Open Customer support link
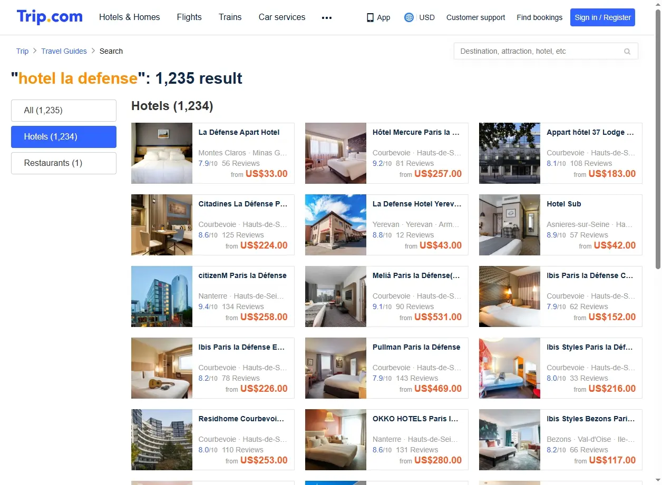This screenshot has width=662, height=485. [x=475, y=17]
